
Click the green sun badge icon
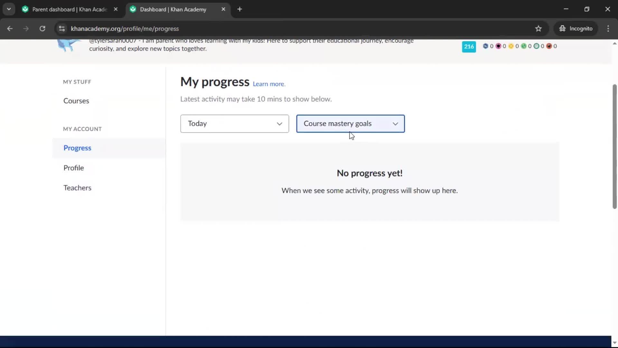524,46
